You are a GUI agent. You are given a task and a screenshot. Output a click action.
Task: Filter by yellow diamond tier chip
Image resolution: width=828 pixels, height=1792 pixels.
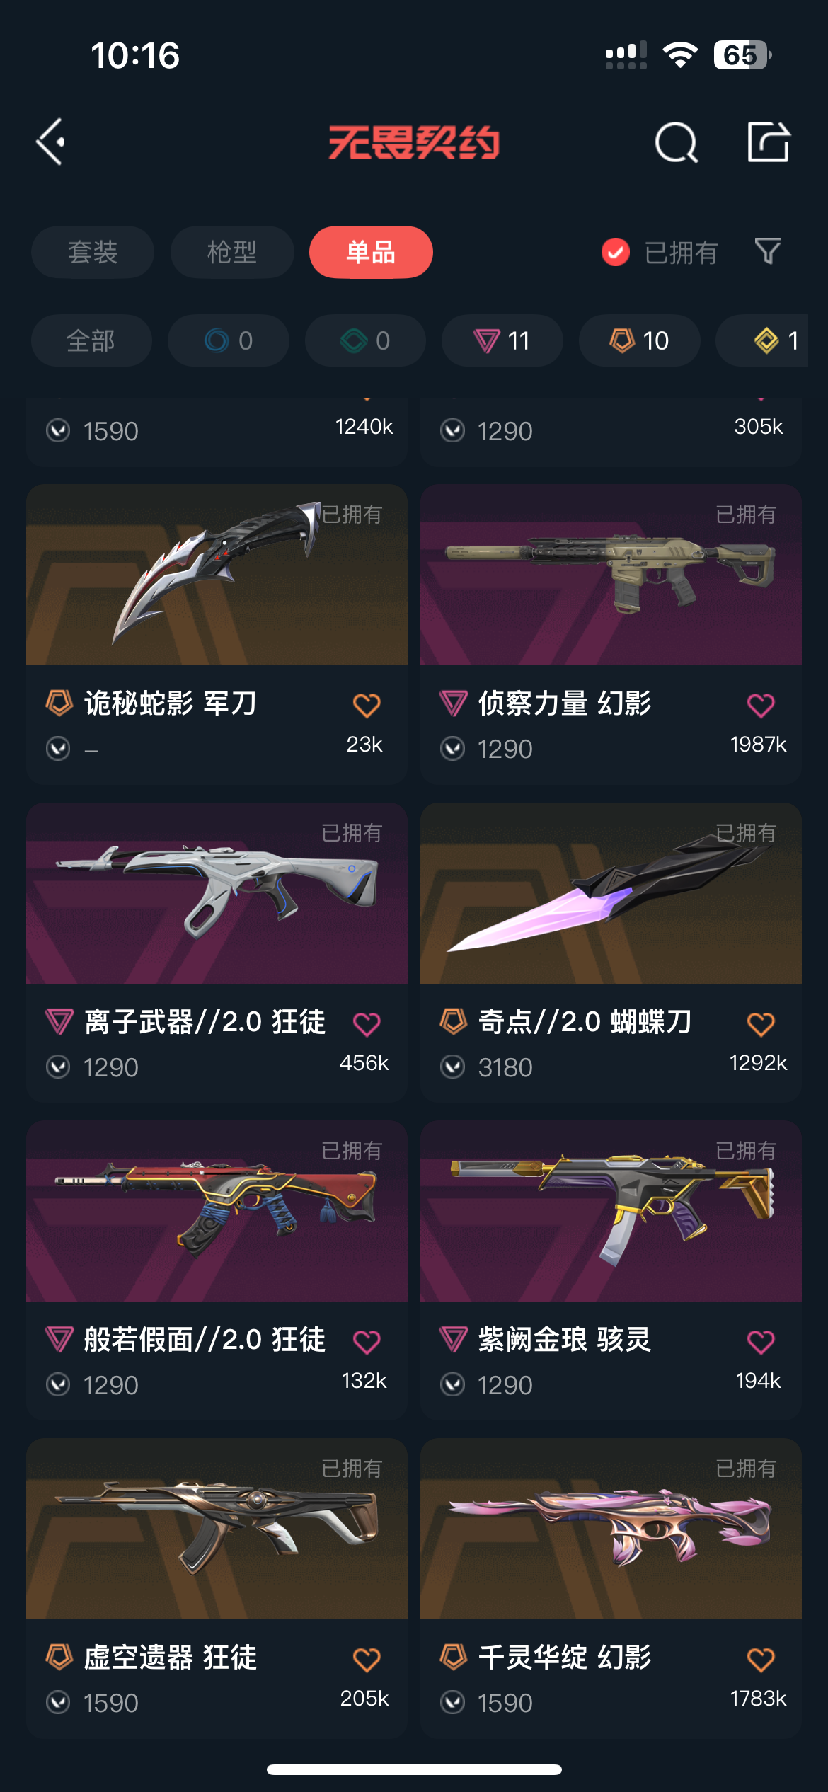764,340
